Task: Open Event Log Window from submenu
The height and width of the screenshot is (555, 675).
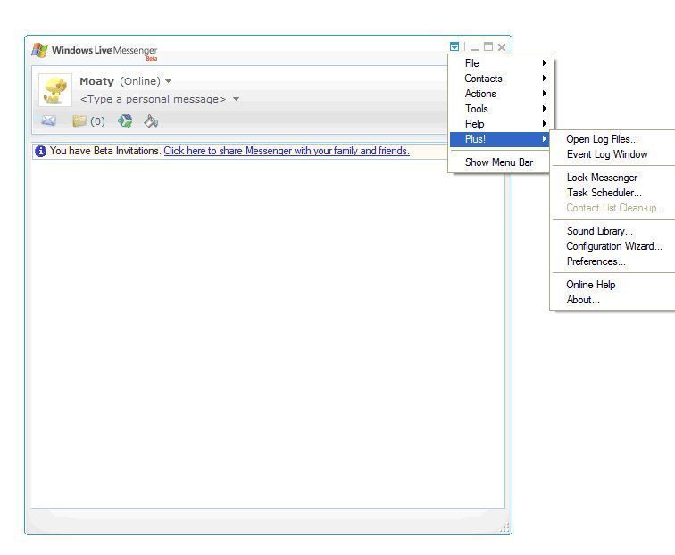Action: point(607,154)
